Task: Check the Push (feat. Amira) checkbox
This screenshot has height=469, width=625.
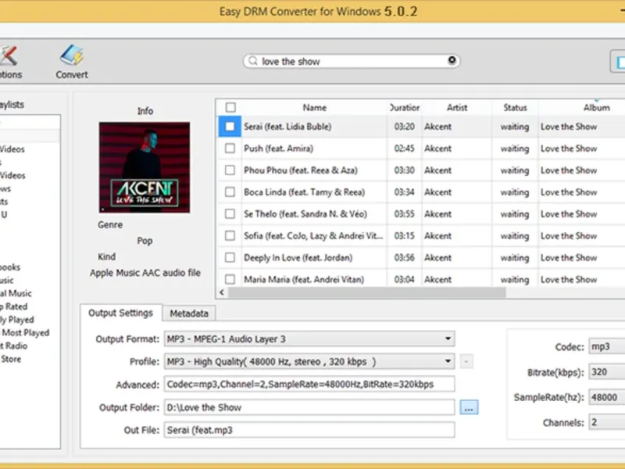Action: tap(230, 149)
